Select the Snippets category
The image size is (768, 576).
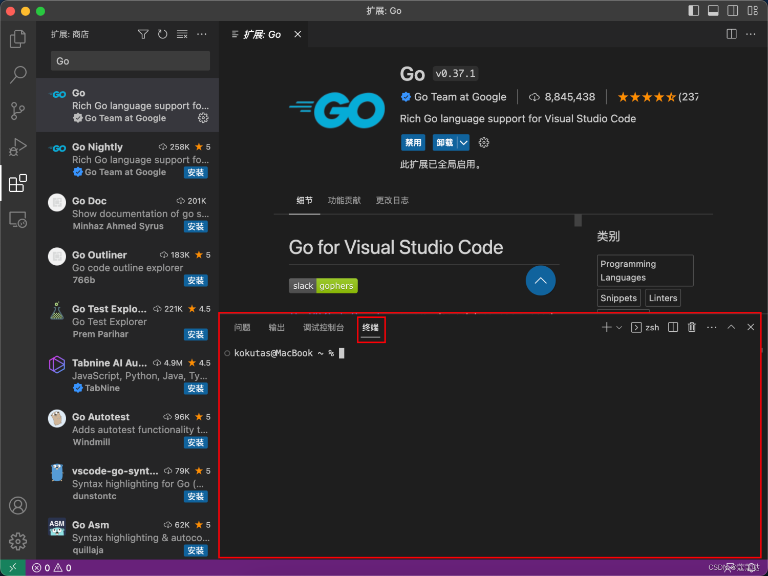coord(618,298)
